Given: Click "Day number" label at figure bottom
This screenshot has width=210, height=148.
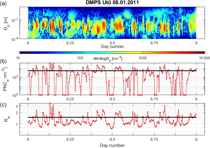Looking at the screenshot, I should [112, 145].
